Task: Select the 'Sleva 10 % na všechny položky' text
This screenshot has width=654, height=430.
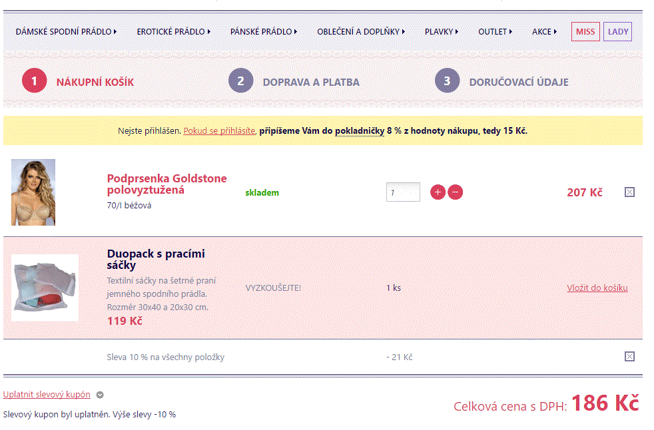Action: pyautogui.click(x=166, y=357)
